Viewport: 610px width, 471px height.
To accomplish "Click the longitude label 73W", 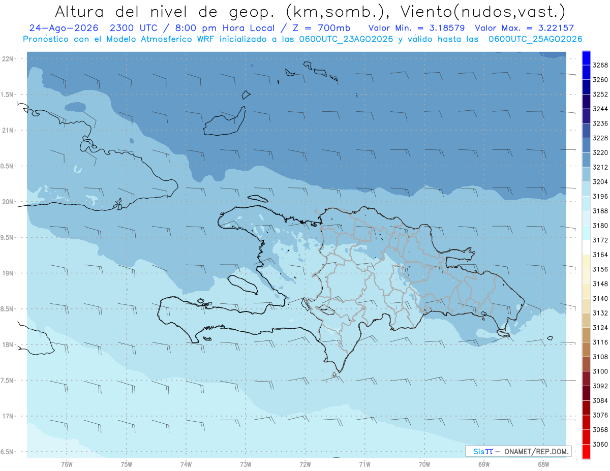I will [246, 464].
